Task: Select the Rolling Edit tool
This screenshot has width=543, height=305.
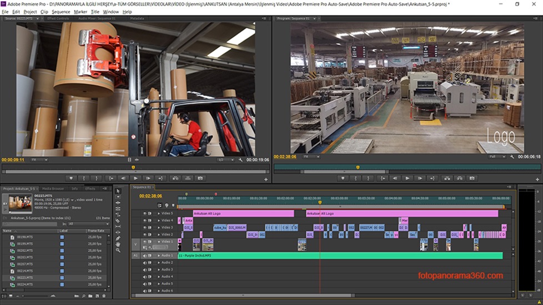Action: (x=118, y=209)
